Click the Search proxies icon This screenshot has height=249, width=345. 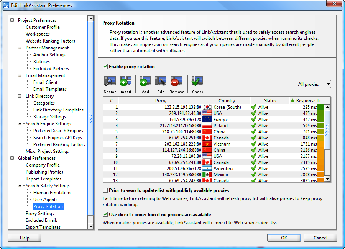coord(110,81)
